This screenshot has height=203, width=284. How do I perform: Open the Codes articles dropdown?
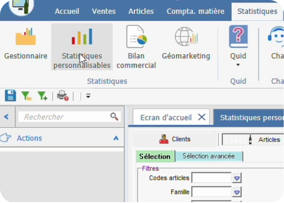(x=237, y=178)
